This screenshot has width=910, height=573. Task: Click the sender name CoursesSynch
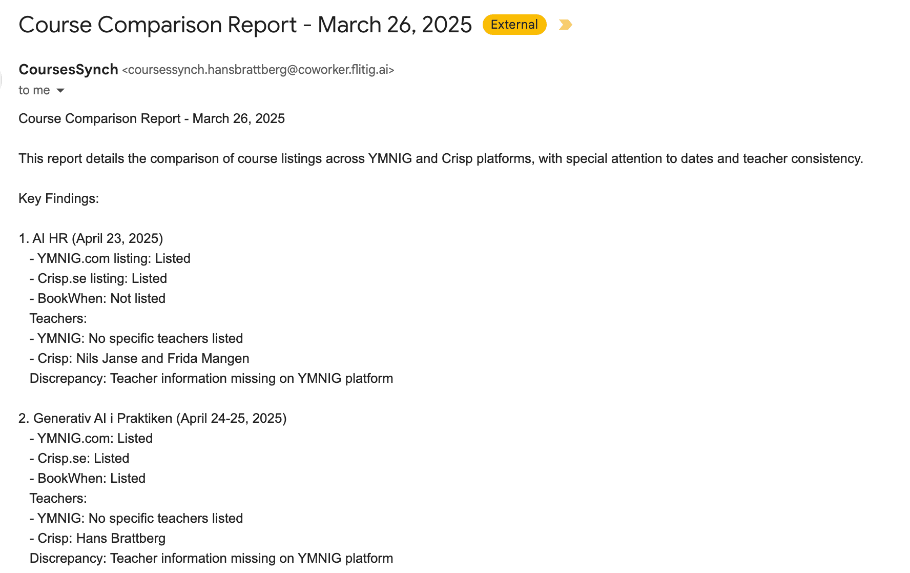pos(68,70)
